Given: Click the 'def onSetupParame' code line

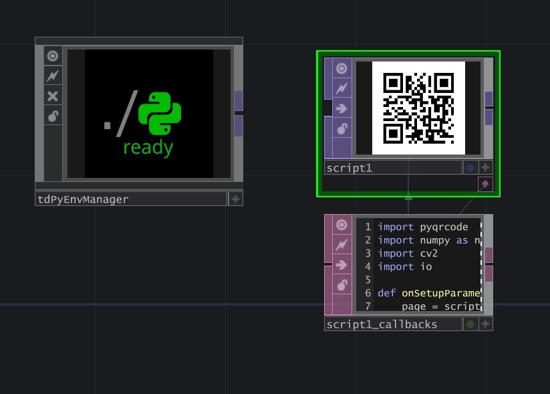Looking at the screenshot, I should pyautogui.click(x=428, y=293).
